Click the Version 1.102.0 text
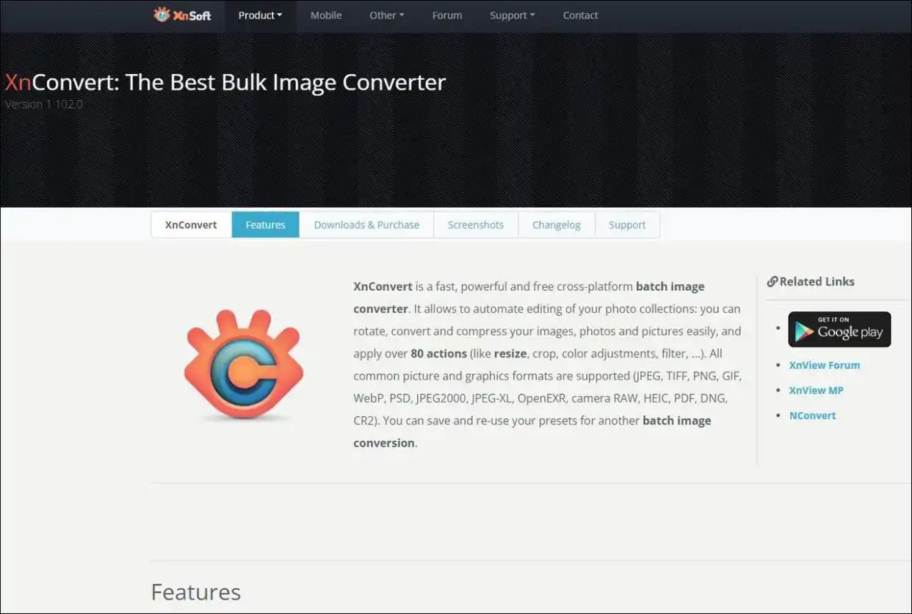This screenshot has width=912, height=614. [44, 104]
